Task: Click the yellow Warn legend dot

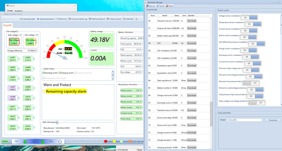Action: pyautogui.click(x=114, y=141)
